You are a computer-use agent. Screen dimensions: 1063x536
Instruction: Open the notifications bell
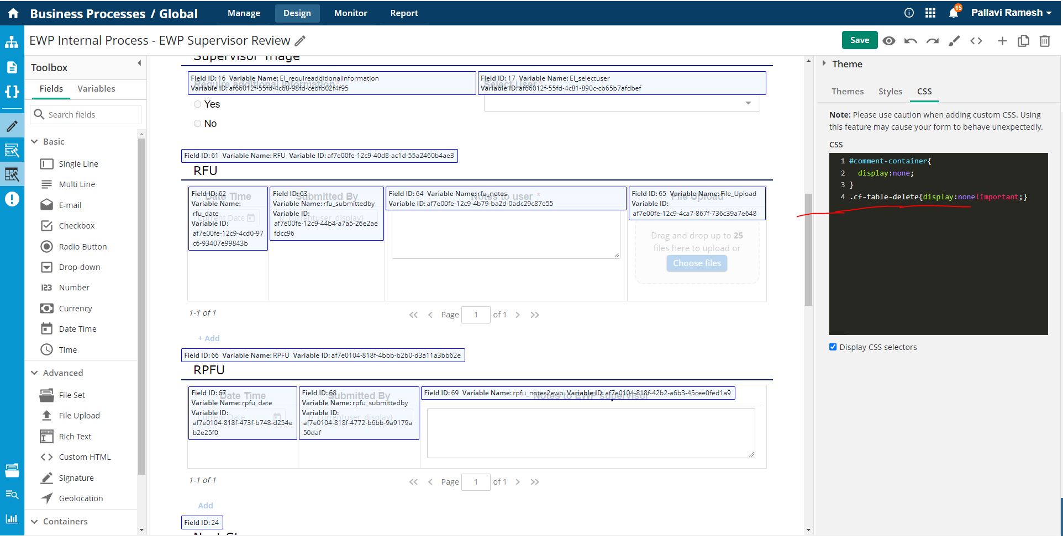click(x=953, y=13)
